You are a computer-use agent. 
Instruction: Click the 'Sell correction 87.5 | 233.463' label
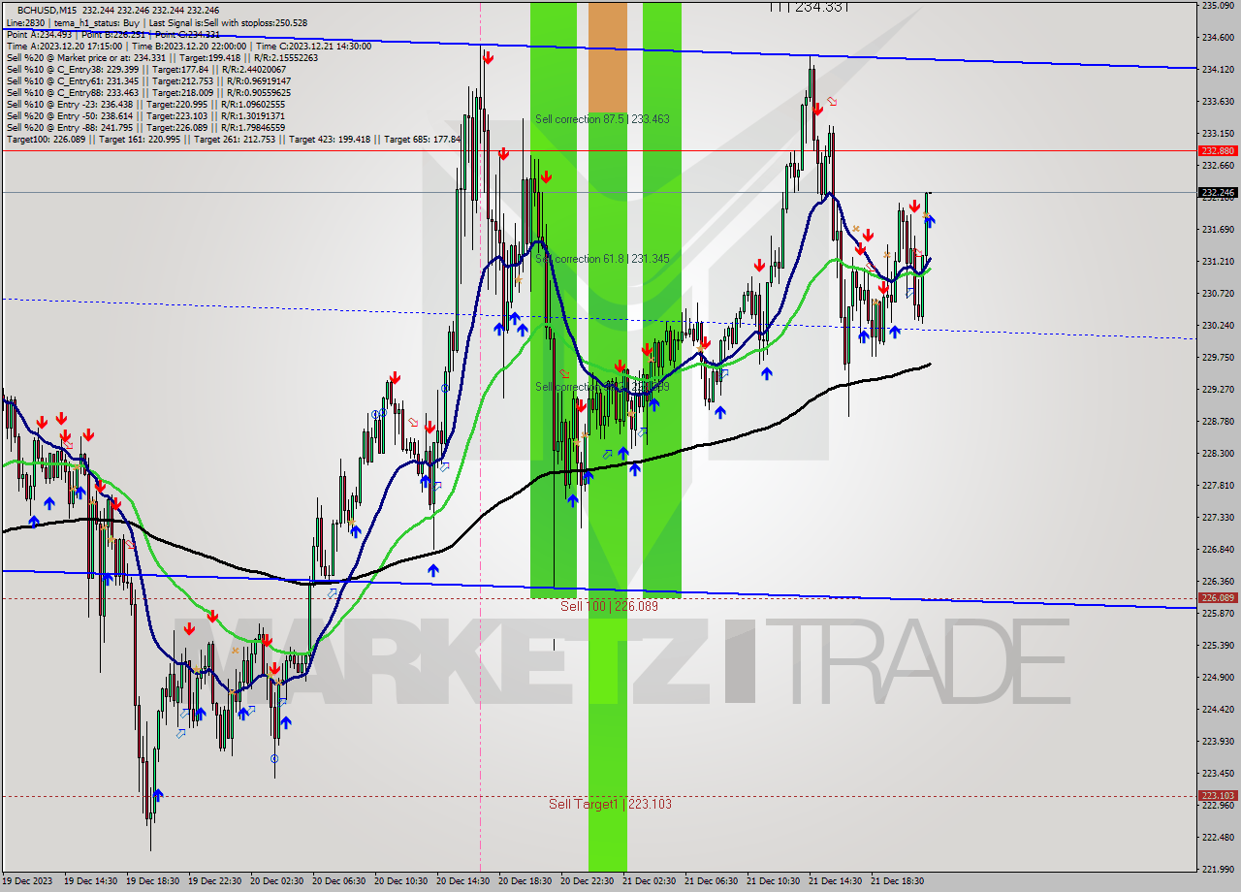(x=602, y=119)
